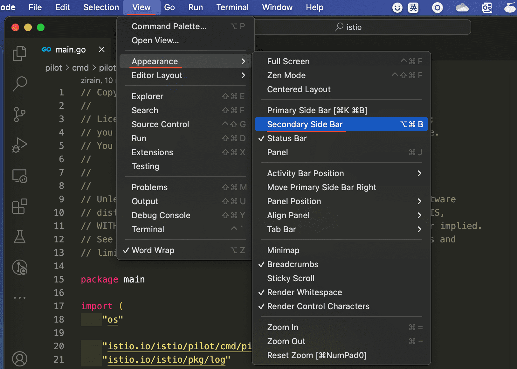Open the cloud icon in menu bar

pos(462,7)
